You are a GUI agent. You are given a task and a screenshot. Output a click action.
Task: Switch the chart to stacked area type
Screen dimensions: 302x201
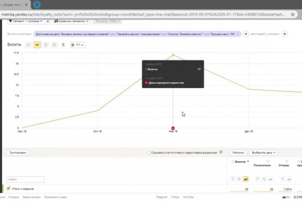46,45
